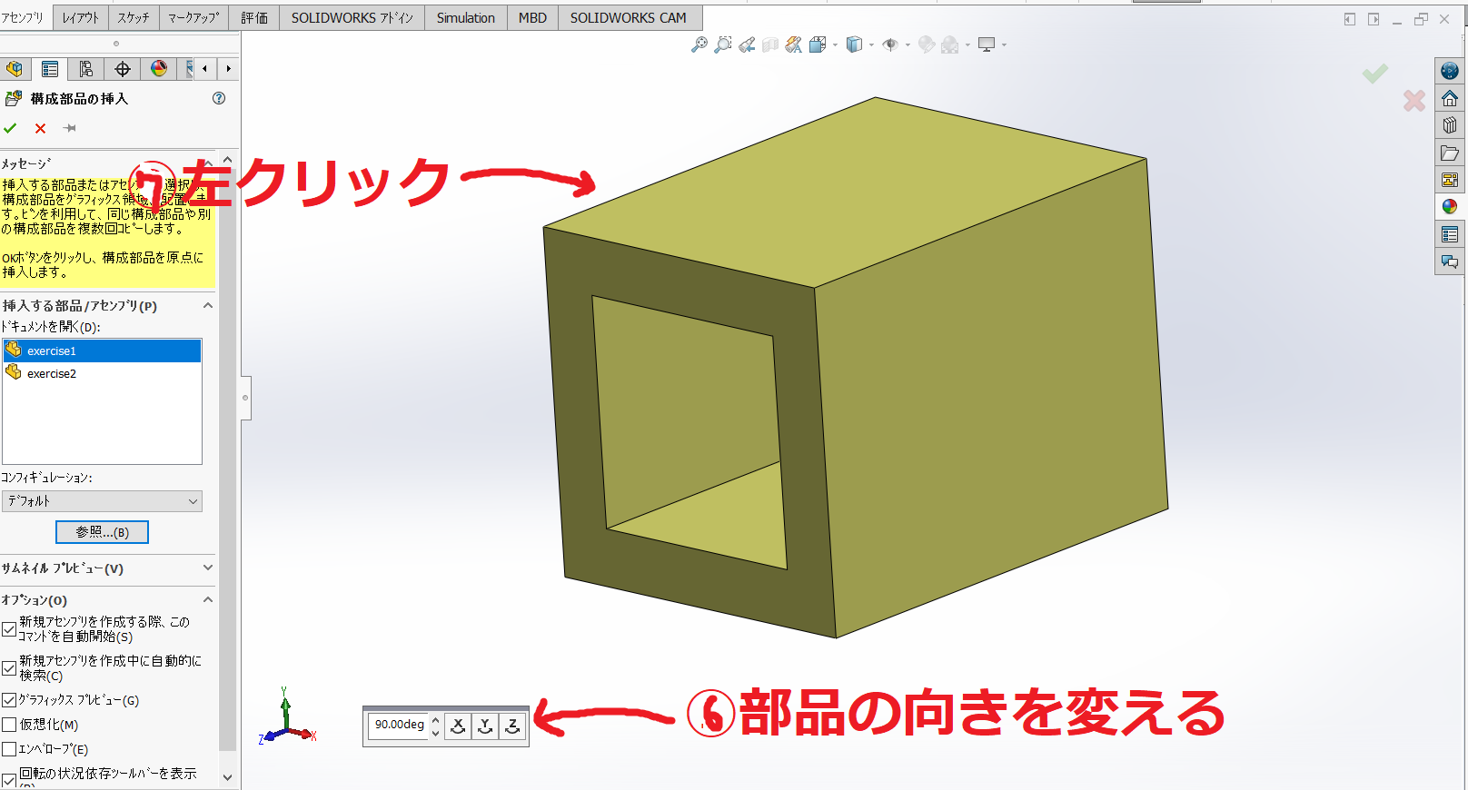Open help for 構成部品の挿入
Screen dimensions: 1468x790
coord(219,98)
